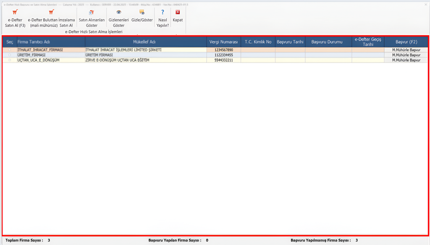Screen dimensions: 430x245
Task: Click the ÜRETİM_FİRMASI firm name cell
Action: pos(51,55)
